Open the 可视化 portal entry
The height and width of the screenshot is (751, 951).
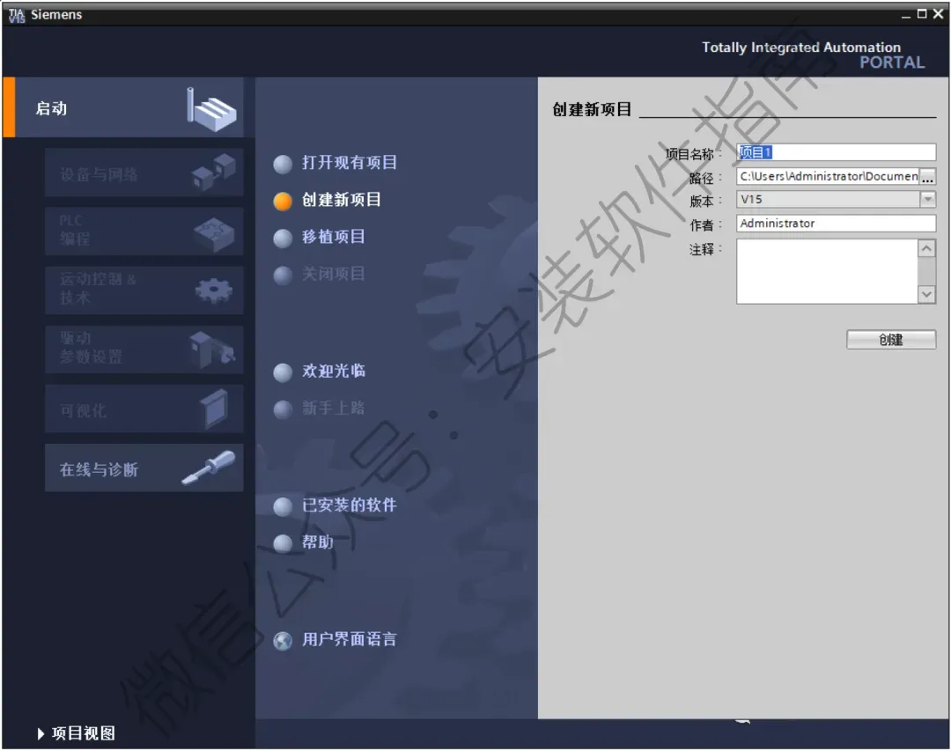click(x=144, y=409)
